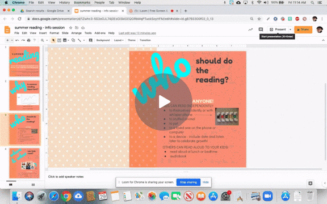This screenshot has width=327, height=204.
Task: Open the Format menu
Action: (54, 33)
